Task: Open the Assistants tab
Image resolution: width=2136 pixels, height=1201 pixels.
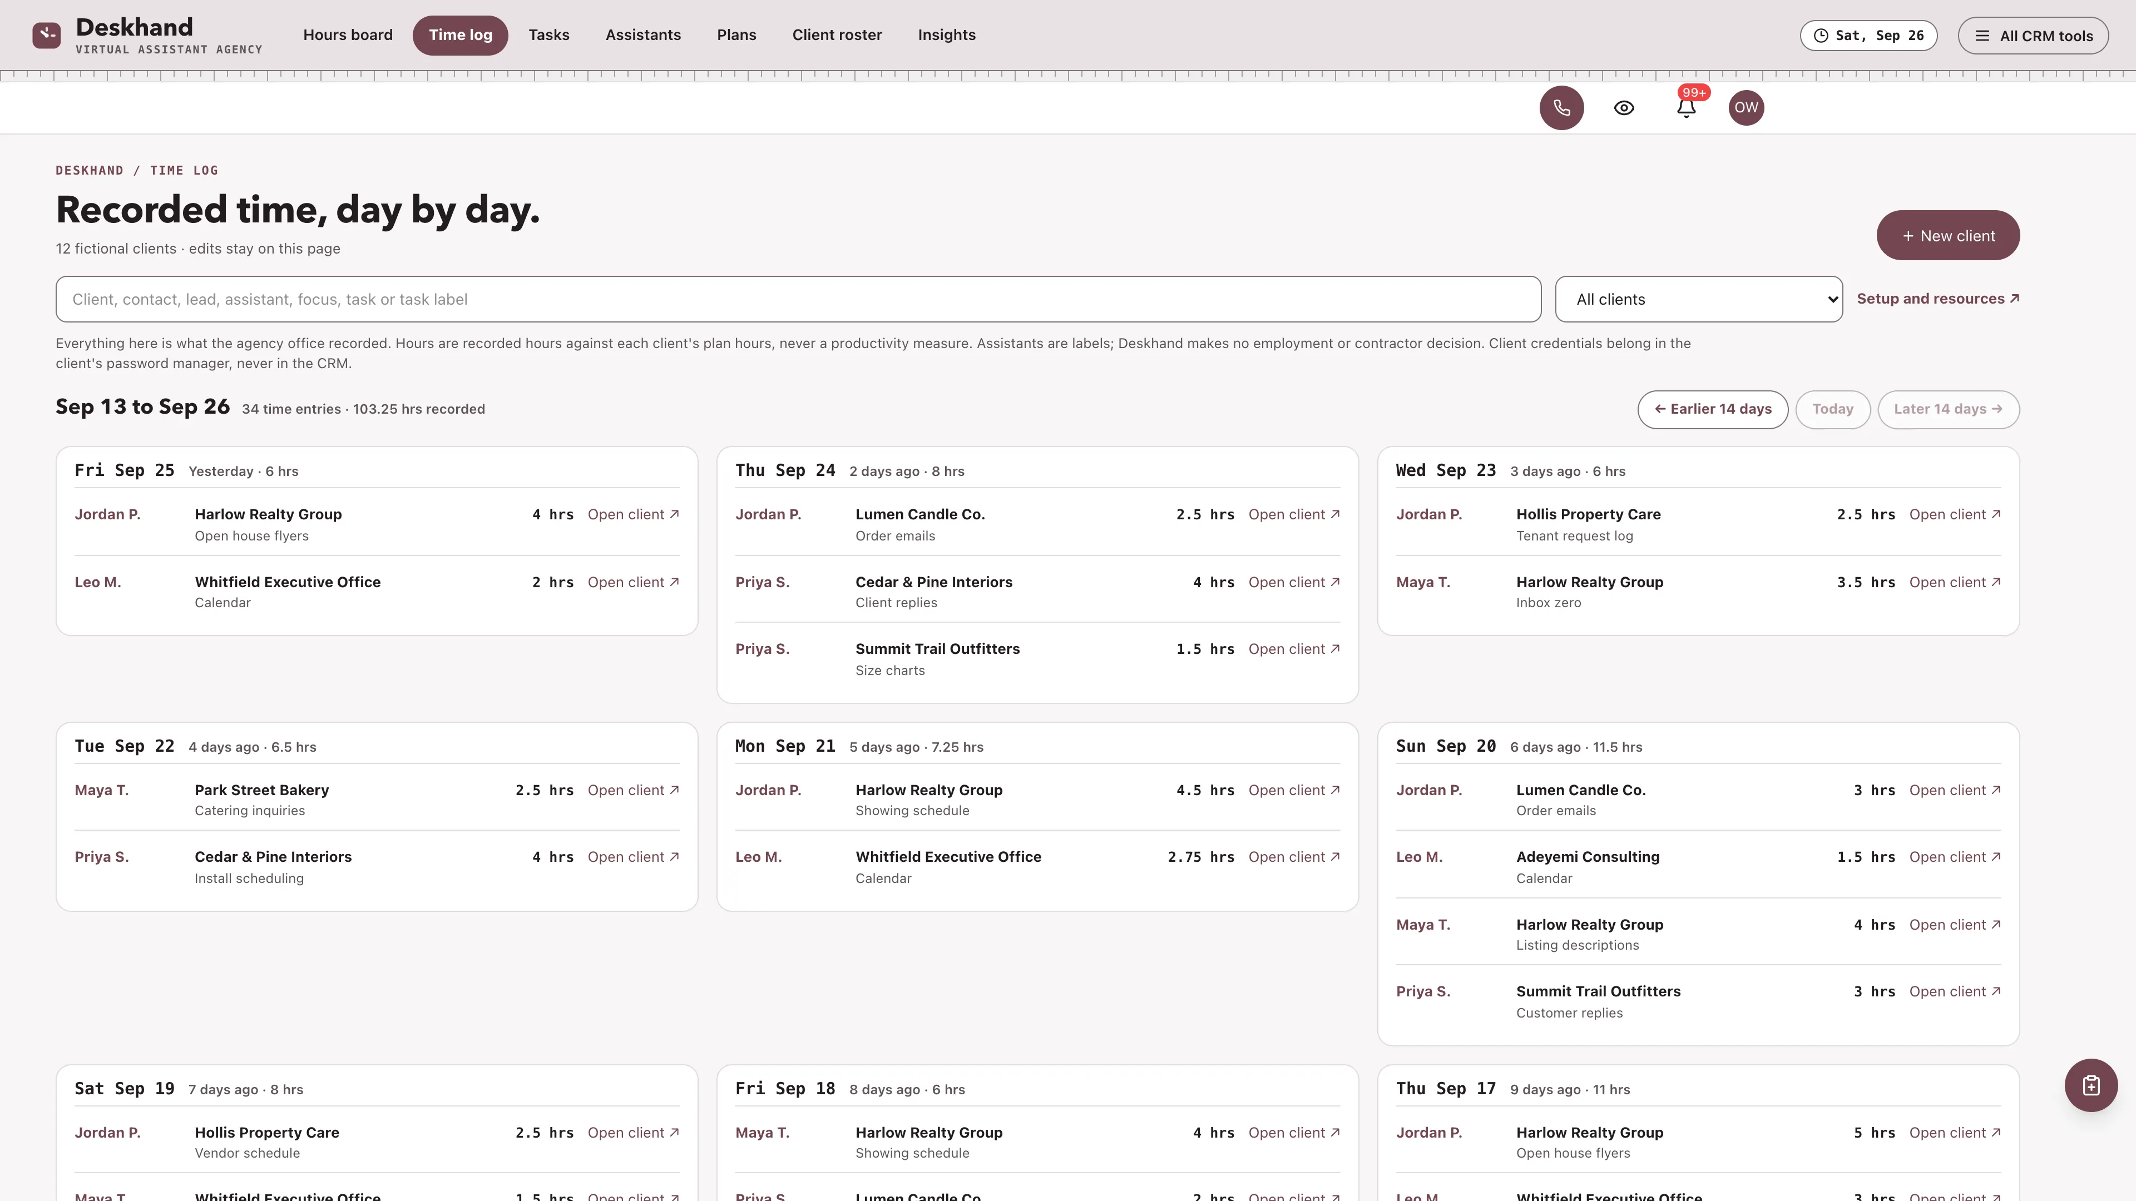Action: tap(642, 35)
